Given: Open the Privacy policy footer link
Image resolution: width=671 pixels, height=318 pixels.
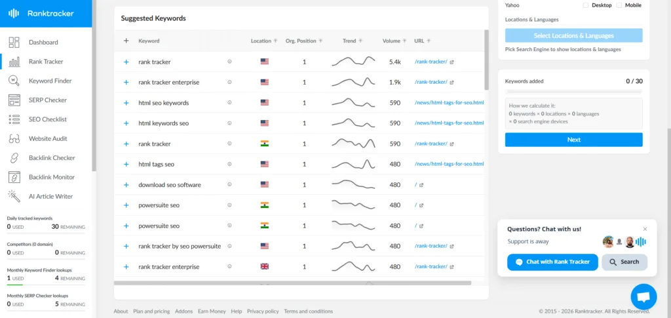Looking at the screenshot, I should click(x=263, y=311).
